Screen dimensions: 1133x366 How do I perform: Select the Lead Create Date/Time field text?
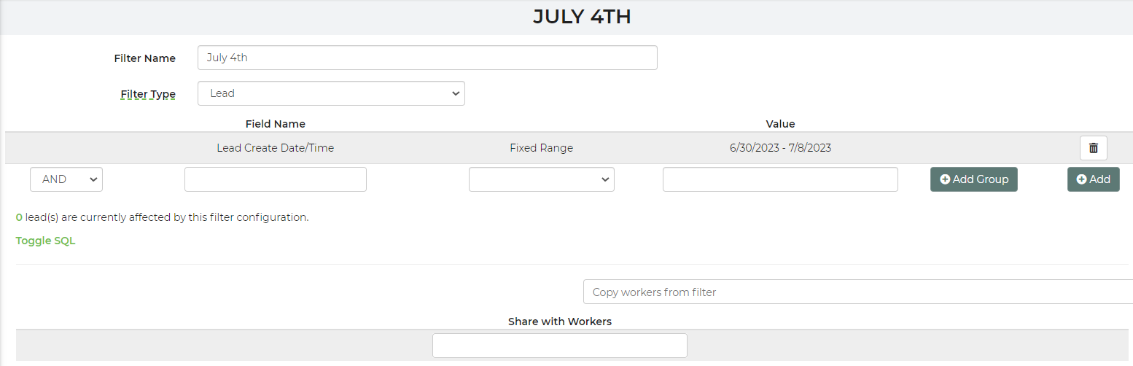275,148
